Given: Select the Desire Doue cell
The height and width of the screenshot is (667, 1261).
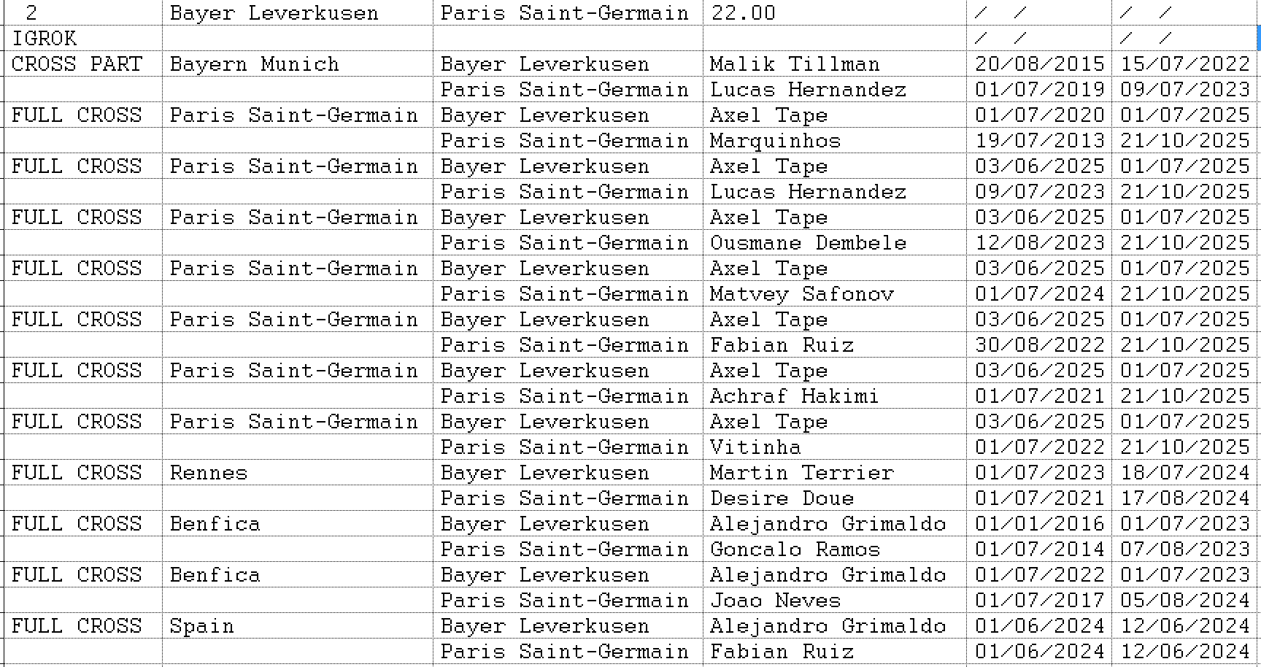Looking at the screenshot, I should point(835,498).
